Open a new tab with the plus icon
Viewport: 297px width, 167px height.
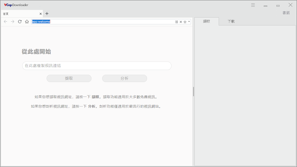point(47,13)
